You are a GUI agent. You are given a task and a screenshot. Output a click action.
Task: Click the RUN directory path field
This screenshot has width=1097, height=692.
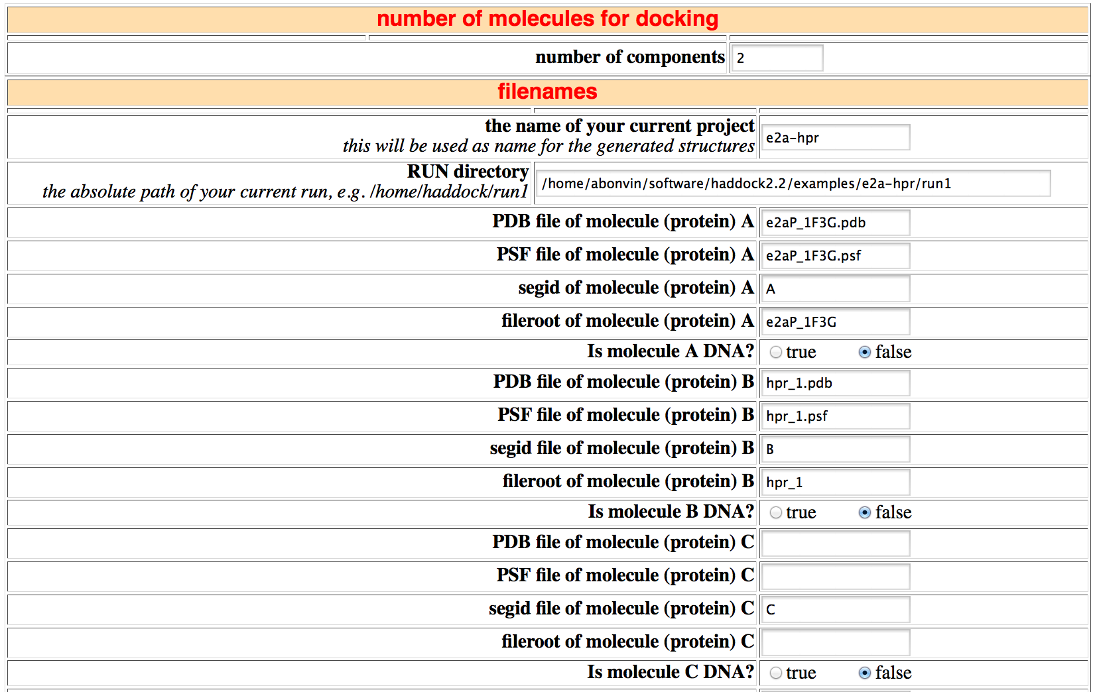click(793, 184)
